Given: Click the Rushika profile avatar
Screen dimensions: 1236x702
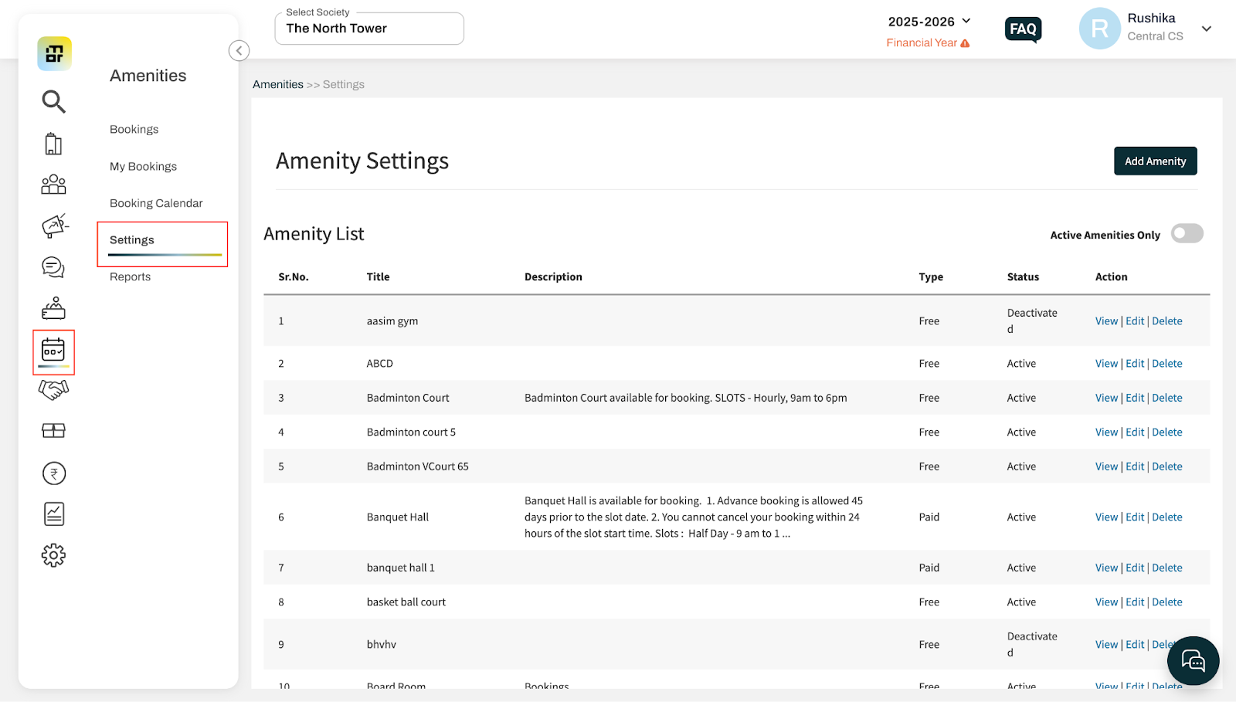Looking at the screenshot, I should coord(1100,29).
